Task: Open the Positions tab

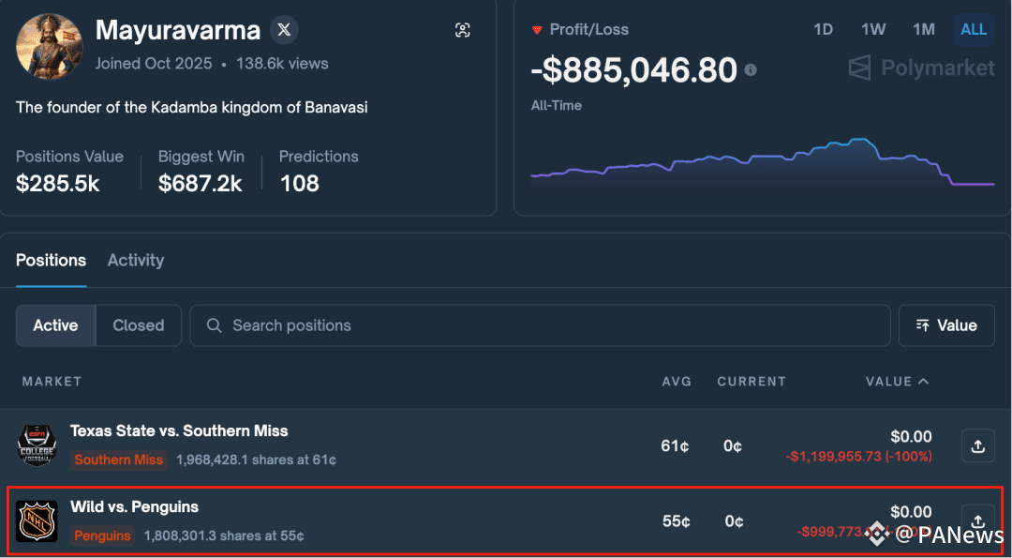Action: (51, 261)
